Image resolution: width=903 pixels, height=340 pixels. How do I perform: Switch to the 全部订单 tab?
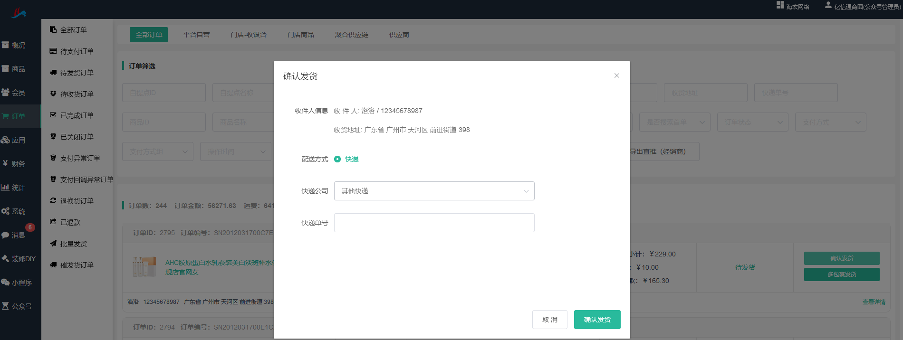point(149,35)
